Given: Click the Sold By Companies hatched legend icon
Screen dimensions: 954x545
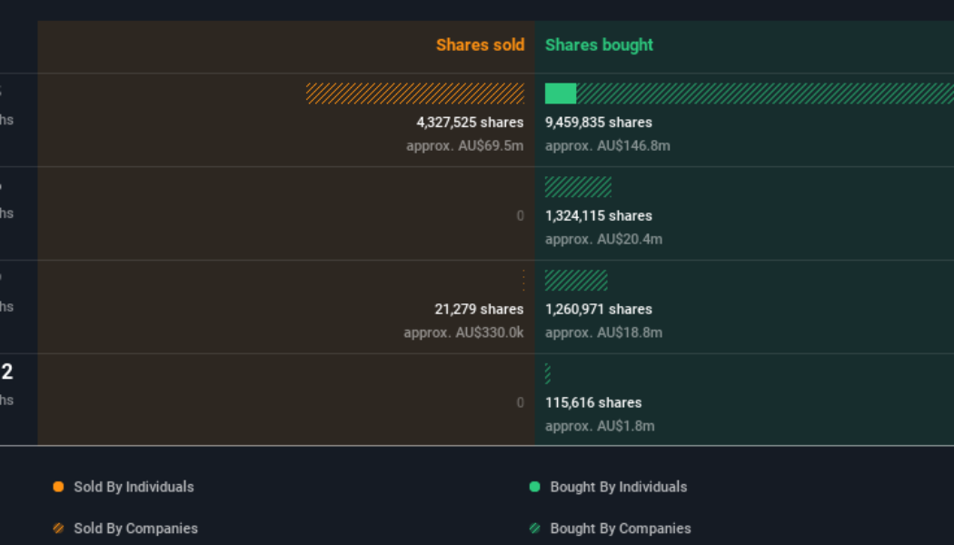Looking at the screenshot, I should 59,528.
